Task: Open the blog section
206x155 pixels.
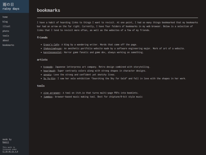Action: [5, 21]
